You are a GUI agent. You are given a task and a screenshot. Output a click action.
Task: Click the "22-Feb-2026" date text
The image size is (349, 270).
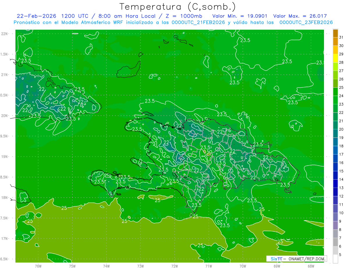[x=36, y=16]
